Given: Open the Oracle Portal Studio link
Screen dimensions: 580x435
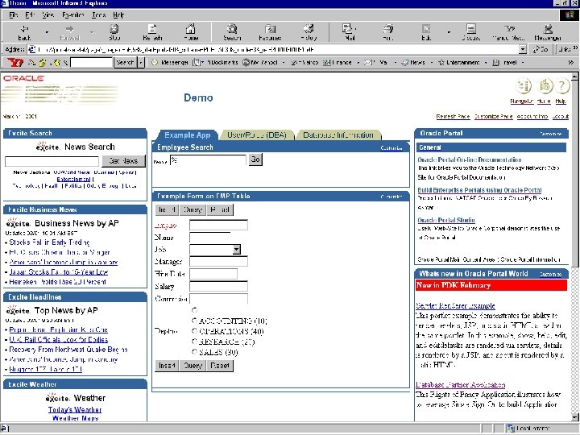Looking at the screenshot, I should pos(446,220).
